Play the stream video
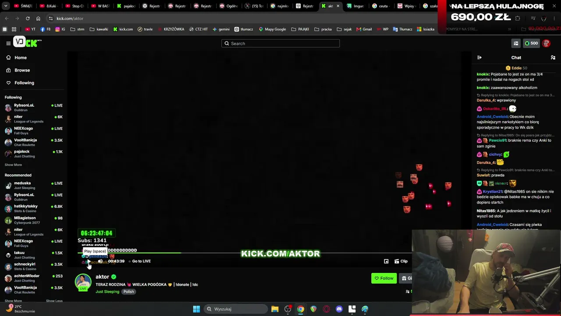 click(89, 261)
